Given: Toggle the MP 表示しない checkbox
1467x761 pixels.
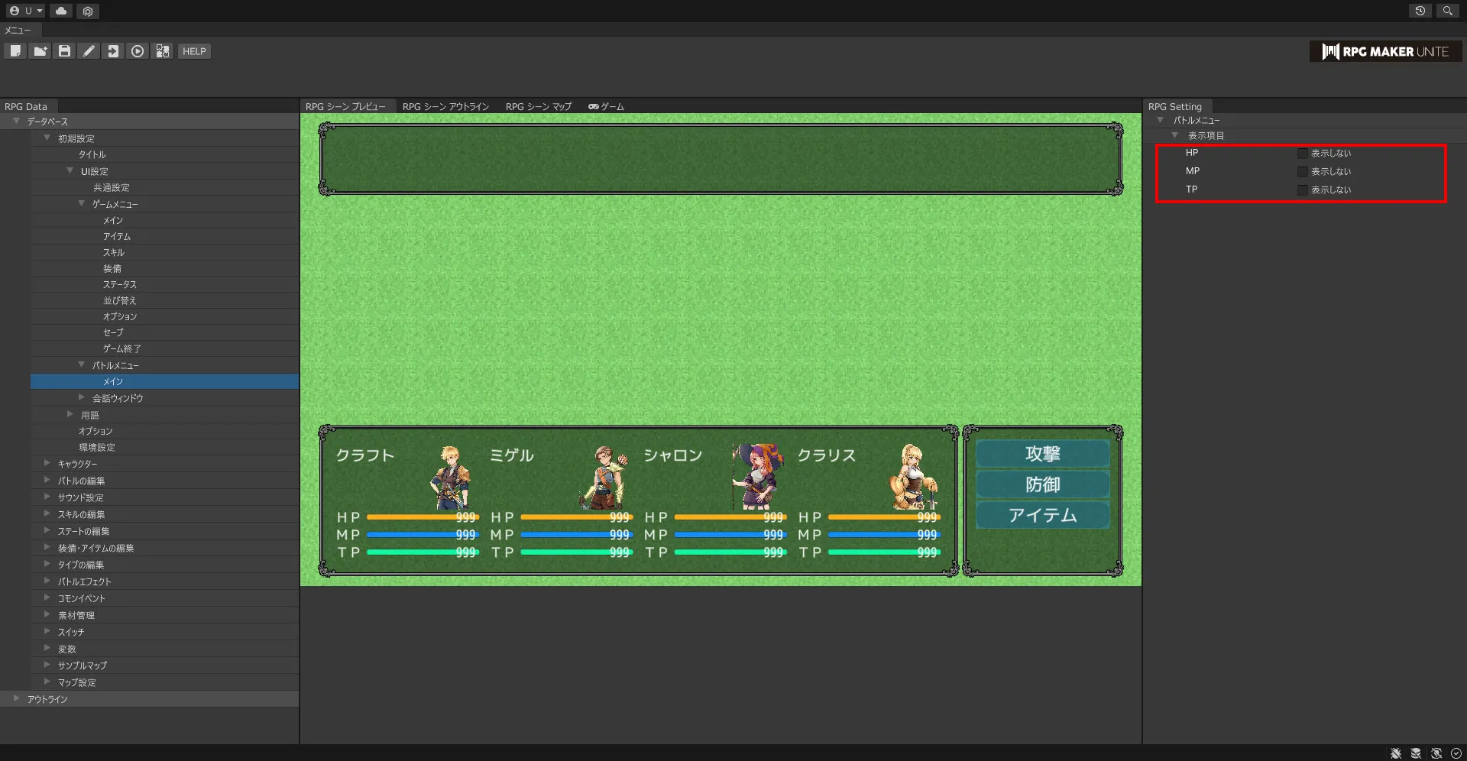Looking at the screenshot, I should tap(1302, 172).
